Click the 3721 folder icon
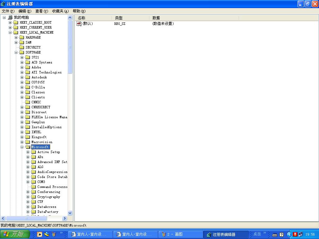This screenshot has height=239, width=319. [x=28, y=57]
